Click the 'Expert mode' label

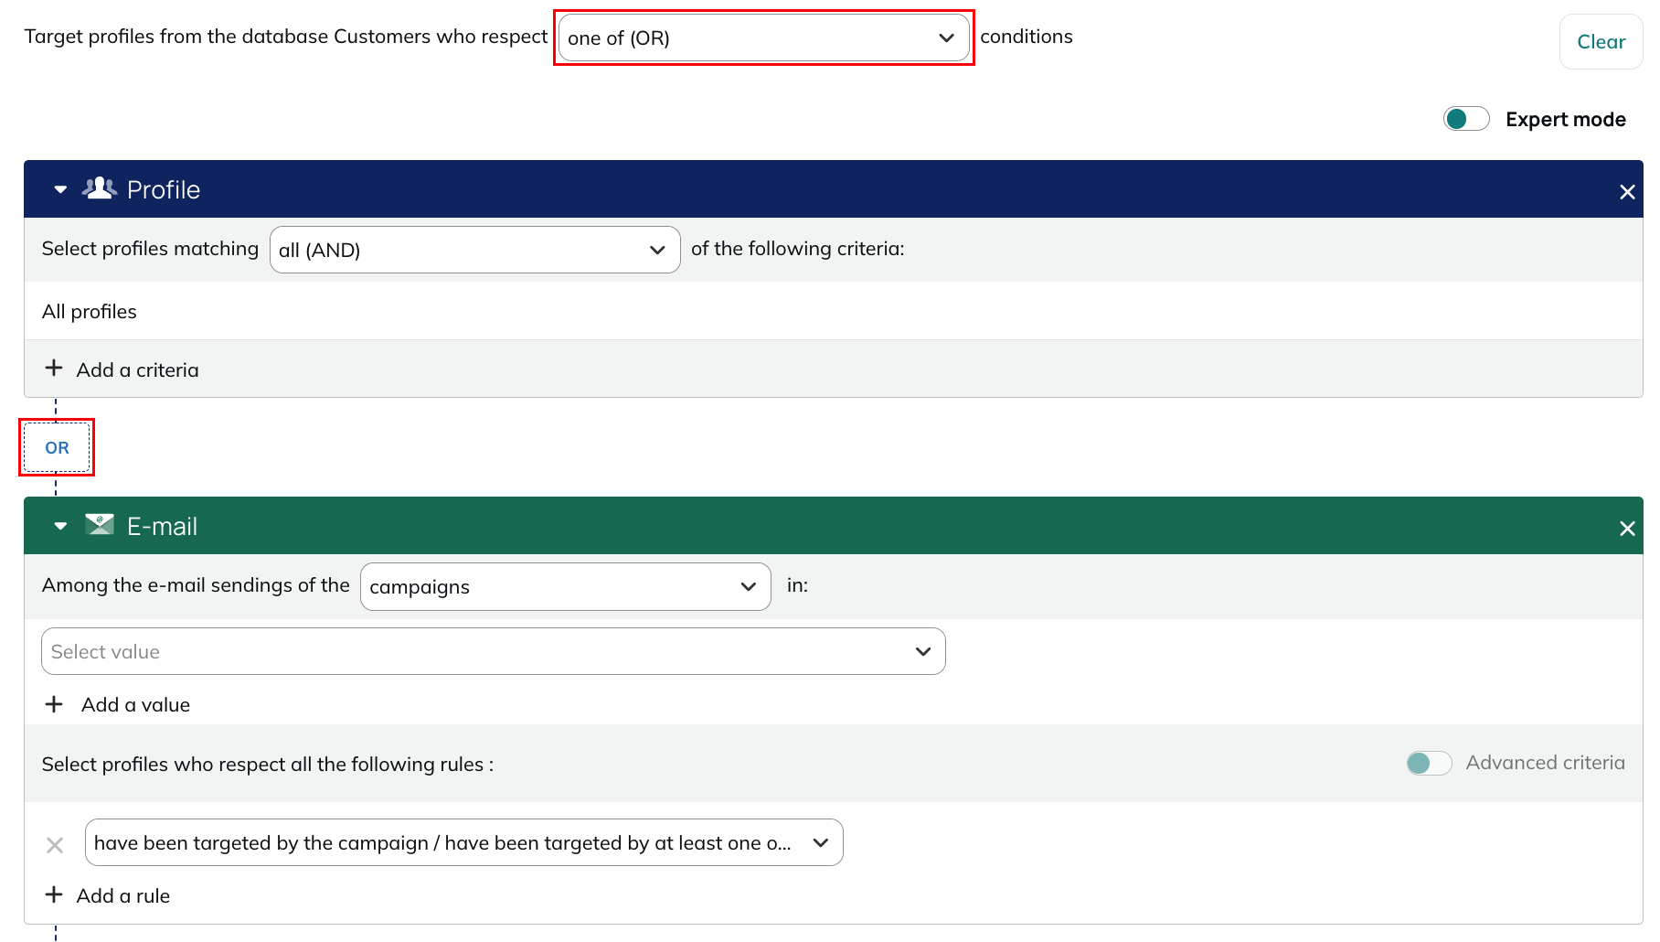pos(1565,120)
